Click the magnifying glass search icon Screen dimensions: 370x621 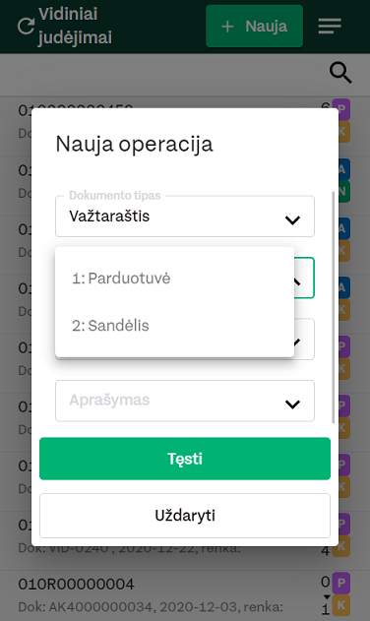[340, 73]
